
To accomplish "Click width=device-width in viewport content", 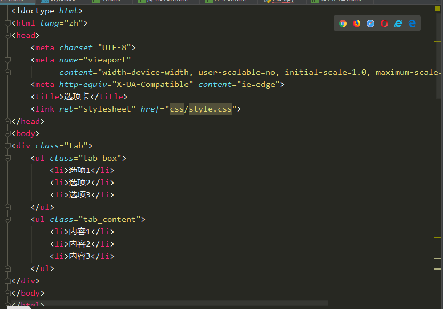I will pos(146,72).
